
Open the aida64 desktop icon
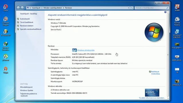click(177, 8)
